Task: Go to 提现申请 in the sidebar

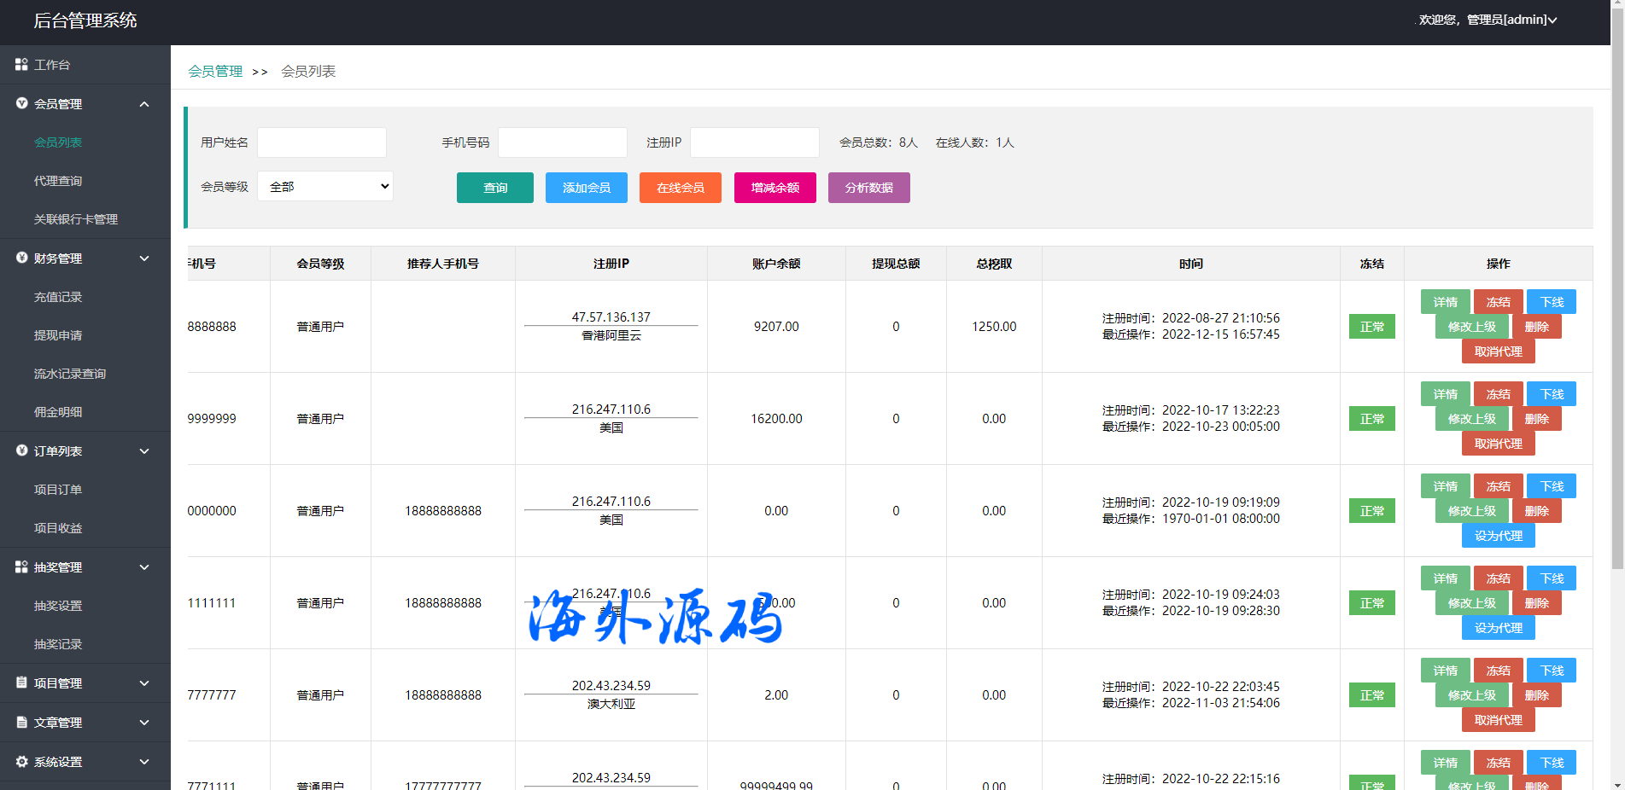Action: click(58, 335)
